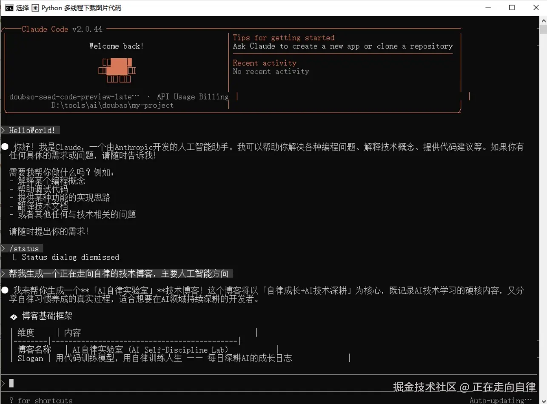Click the response bullet before '我来帮你生成'
The width and height of the screenshot is (547, 404).
(5, 290)
